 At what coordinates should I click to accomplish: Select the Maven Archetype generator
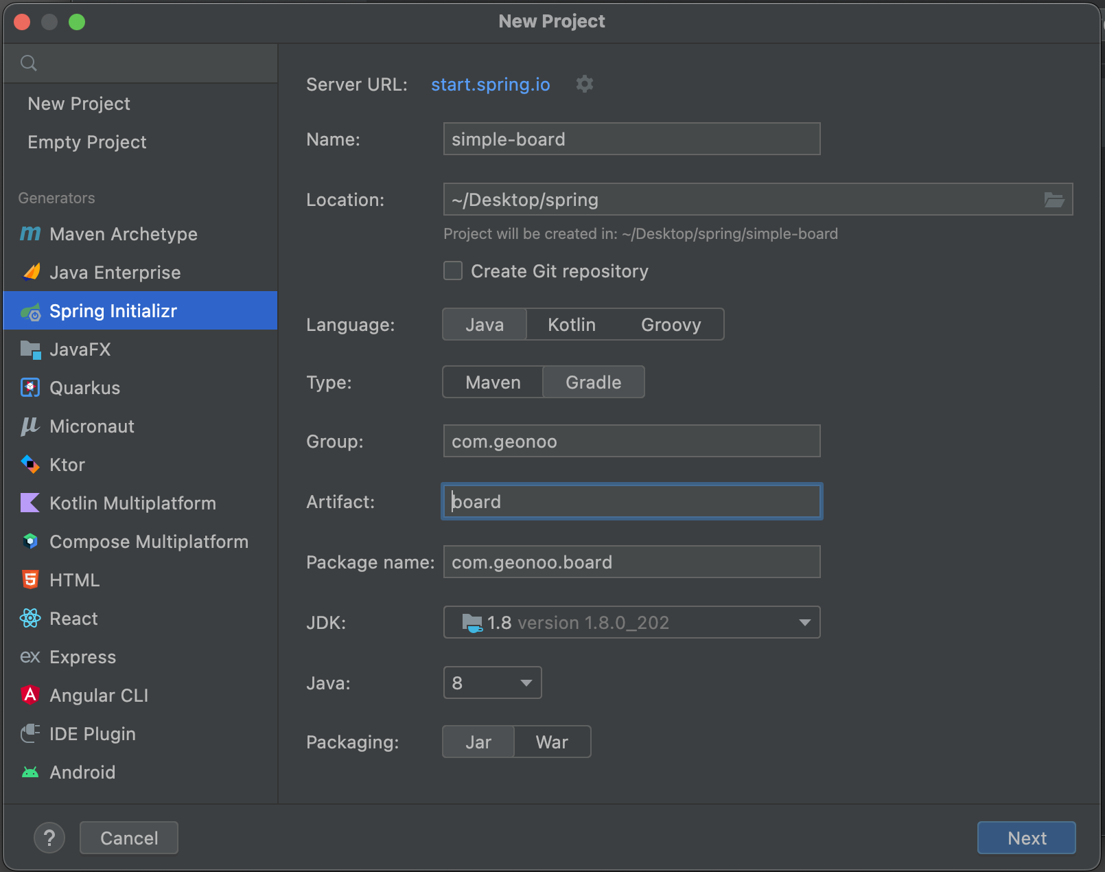point(140,234)
